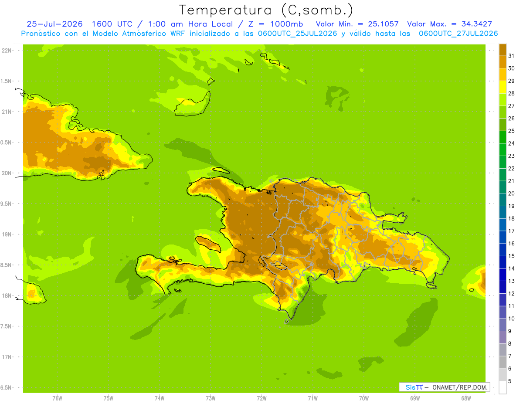Select the date text '25-Jul-2026'

[x=54, y=24]
